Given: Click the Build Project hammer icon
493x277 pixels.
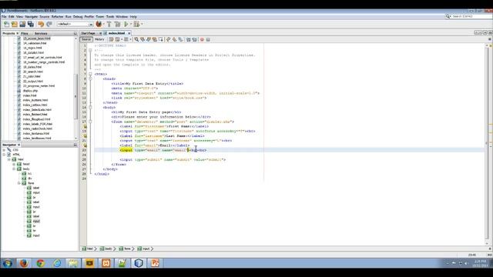Looking at the screenshot, I should coord(109,24).
